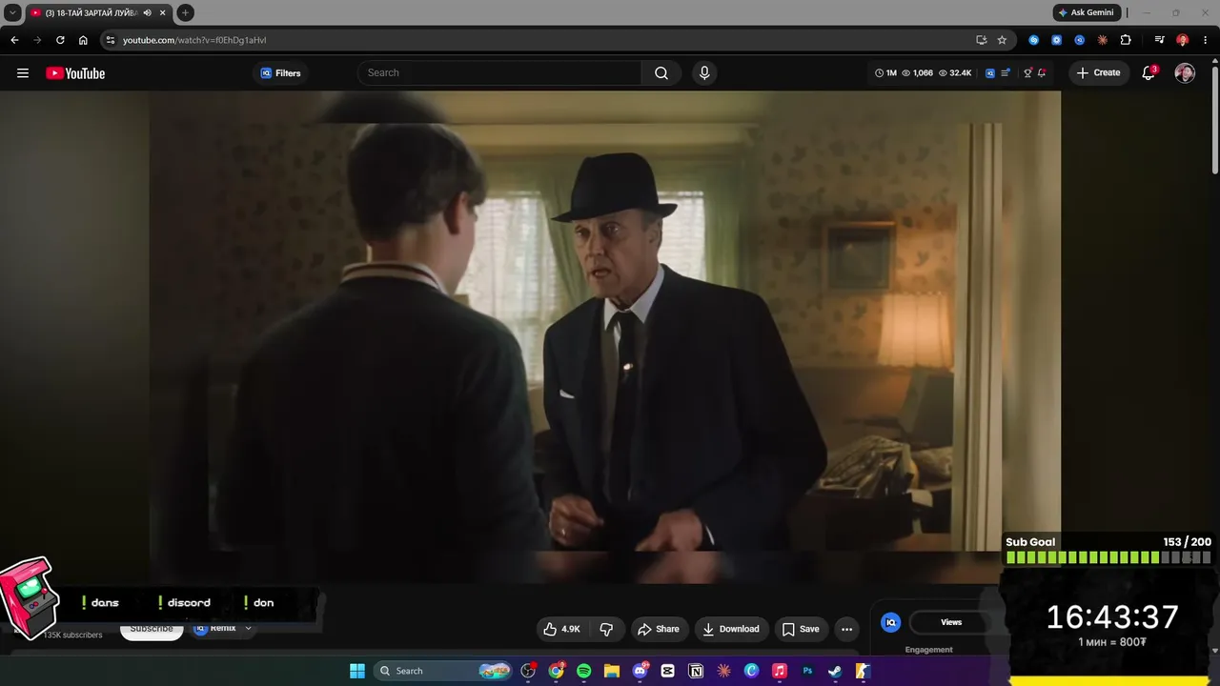Open CapCut from the taskbar

coord(667,671)
